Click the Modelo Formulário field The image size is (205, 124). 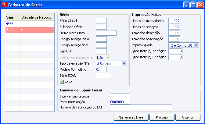[101, 69]
